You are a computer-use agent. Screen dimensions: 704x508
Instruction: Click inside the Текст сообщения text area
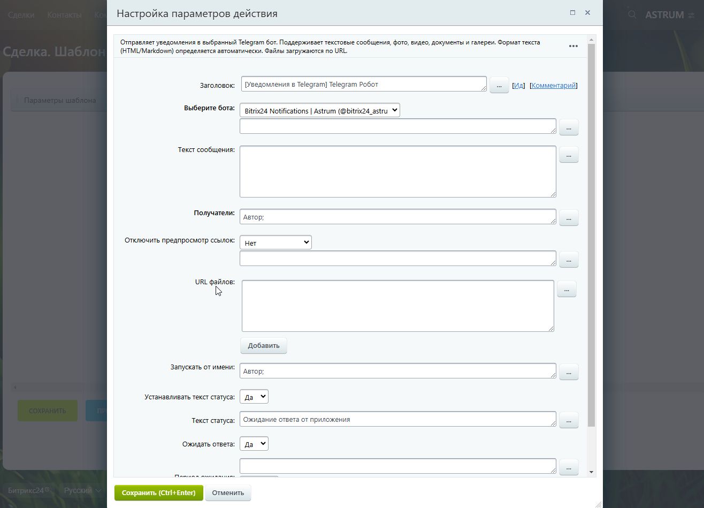click(x=397, y=171)
